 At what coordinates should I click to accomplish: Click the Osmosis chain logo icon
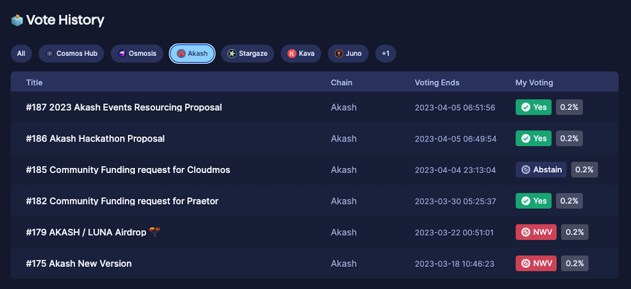tap(122, 53)
